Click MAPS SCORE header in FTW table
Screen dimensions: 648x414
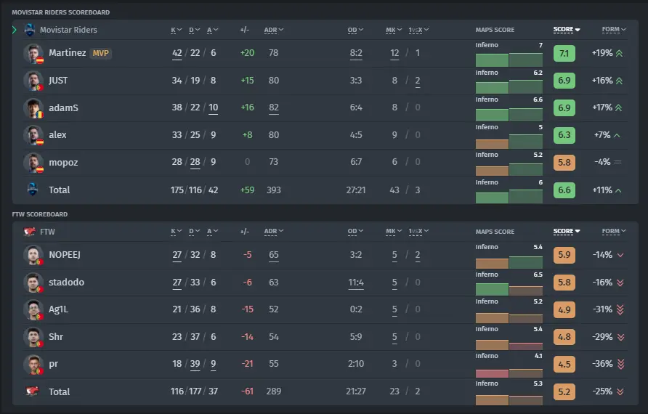pos(495,232)
